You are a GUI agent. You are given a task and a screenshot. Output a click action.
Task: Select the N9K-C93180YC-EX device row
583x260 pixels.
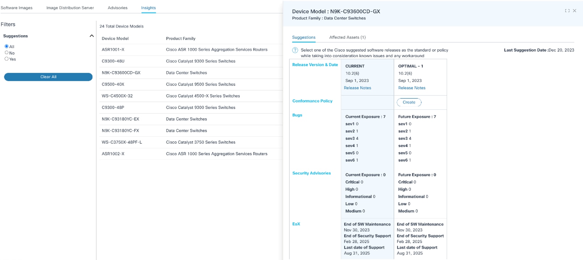[x=191, y=119]
